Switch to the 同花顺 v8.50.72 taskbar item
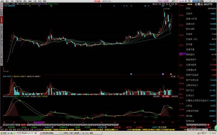The image size is (217, 135). coord(29,133)
